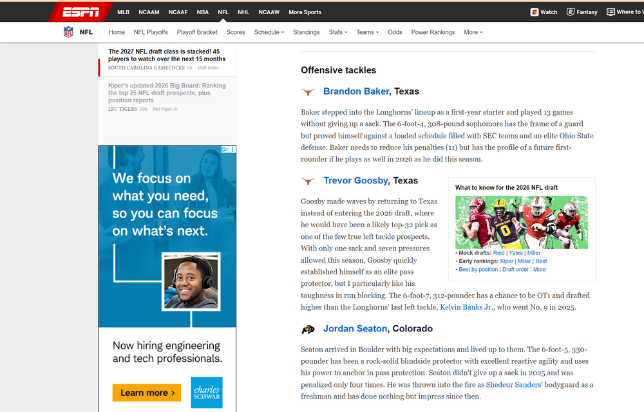Image resolution: width=644 pixels, height=412 pixels.
Task: Open the Fantasy icon link
Action: [571, 12]
